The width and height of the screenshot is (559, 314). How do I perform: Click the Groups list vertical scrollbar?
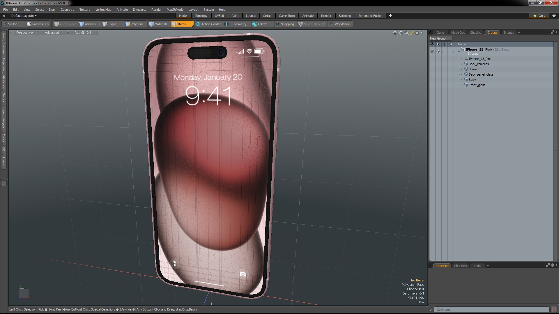click(x=556, y=151)
